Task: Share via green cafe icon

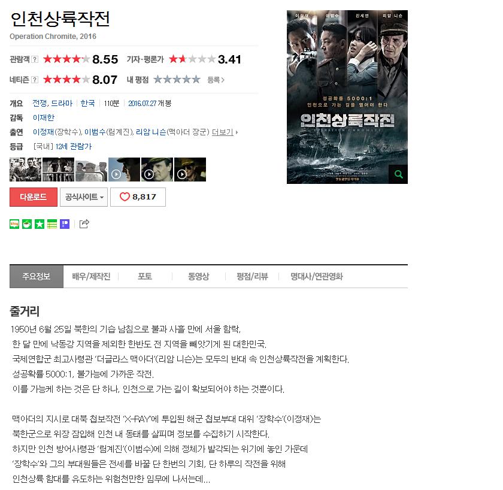Action: [27, 224]
